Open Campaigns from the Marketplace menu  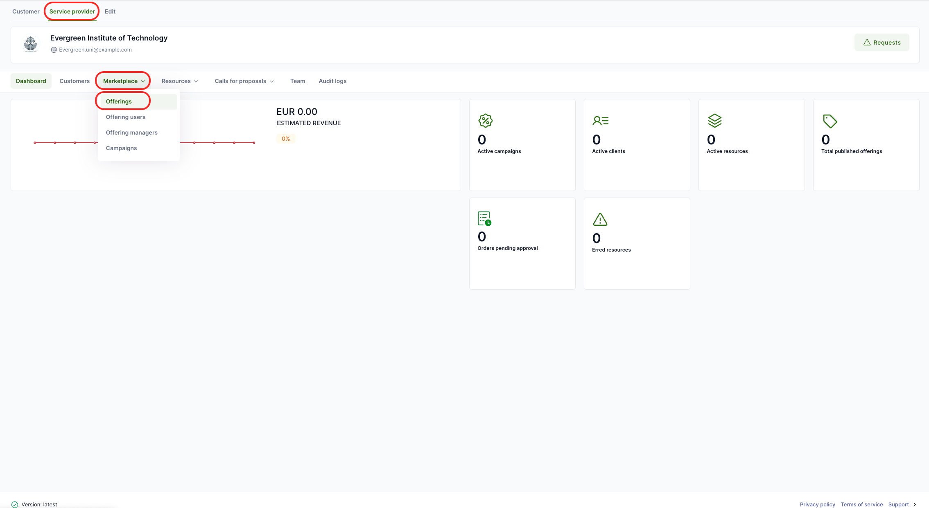[121, 148]
